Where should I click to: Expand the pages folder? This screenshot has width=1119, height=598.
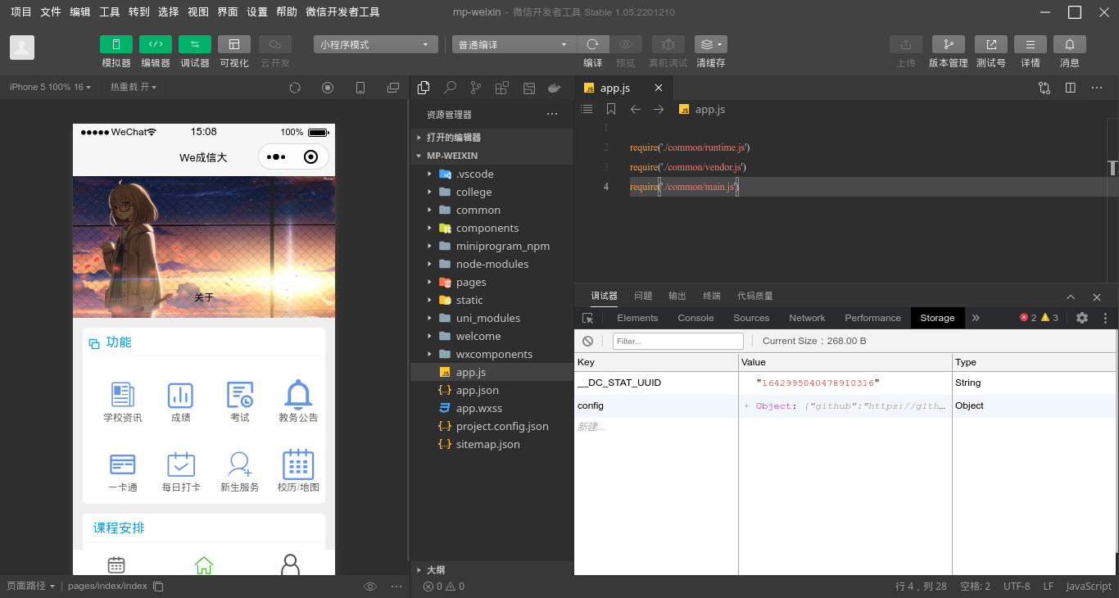(x=492, y=282)
